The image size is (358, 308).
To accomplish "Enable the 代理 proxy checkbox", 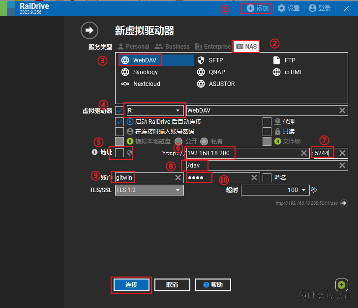I will pos(267,122).
